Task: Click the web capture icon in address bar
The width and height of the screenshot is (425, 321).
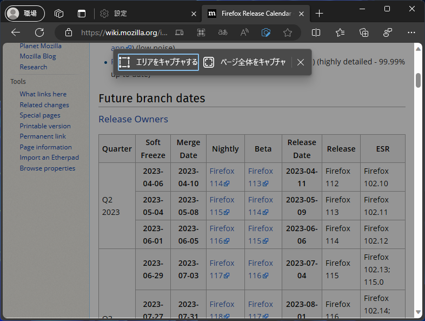Action: tap(266, 32)
